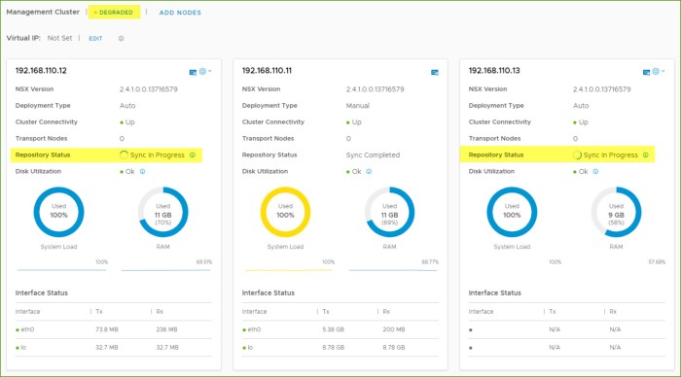
Task: Click 'Manual' deployment type value
Action: pyautogui.click(x=357, y=105)
